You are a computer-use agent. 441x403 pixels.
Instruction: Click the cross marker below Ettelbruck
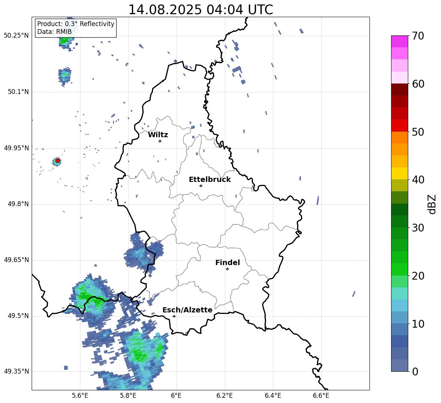pyautogui.click(x=201, y=186)
